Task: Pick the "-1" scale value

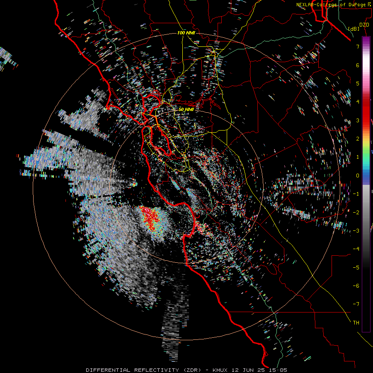Action: [x=356, y=194]
